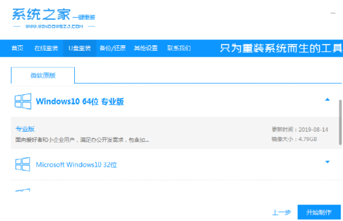This screenshot has width=343, height=221.
Task: Click the Microsoft Windows10 32位 logo icon
Action: (22, 164)
